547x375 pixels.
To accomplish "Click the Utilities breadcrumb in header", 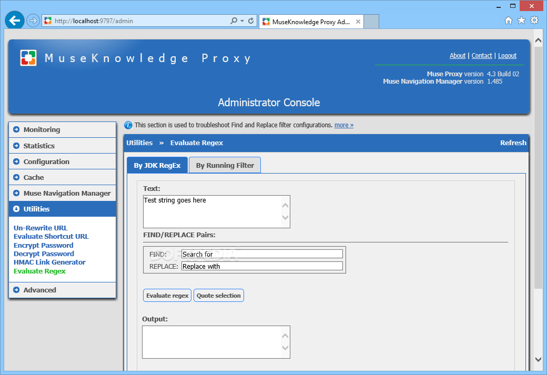I will coord(139,143).
